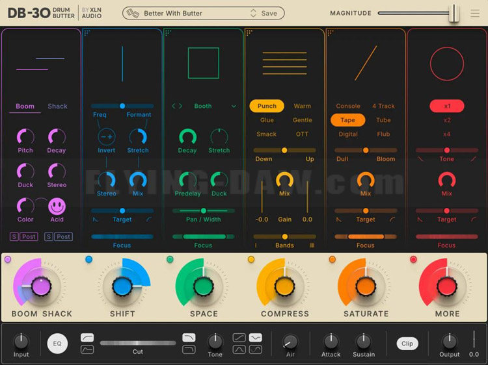Switch to the Shack tab

(57, 107)
